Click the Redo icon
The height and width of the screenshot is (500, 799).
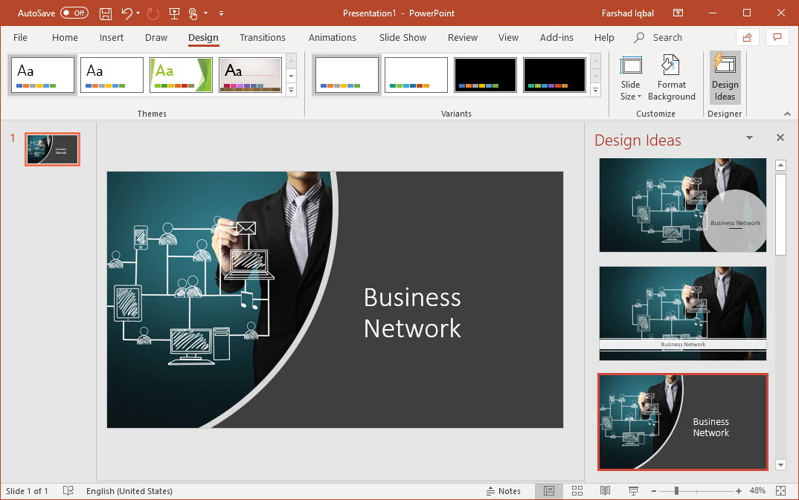pos(153,13)
